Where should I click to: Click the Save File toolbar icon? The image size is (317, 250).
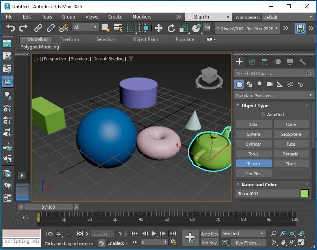300,28
